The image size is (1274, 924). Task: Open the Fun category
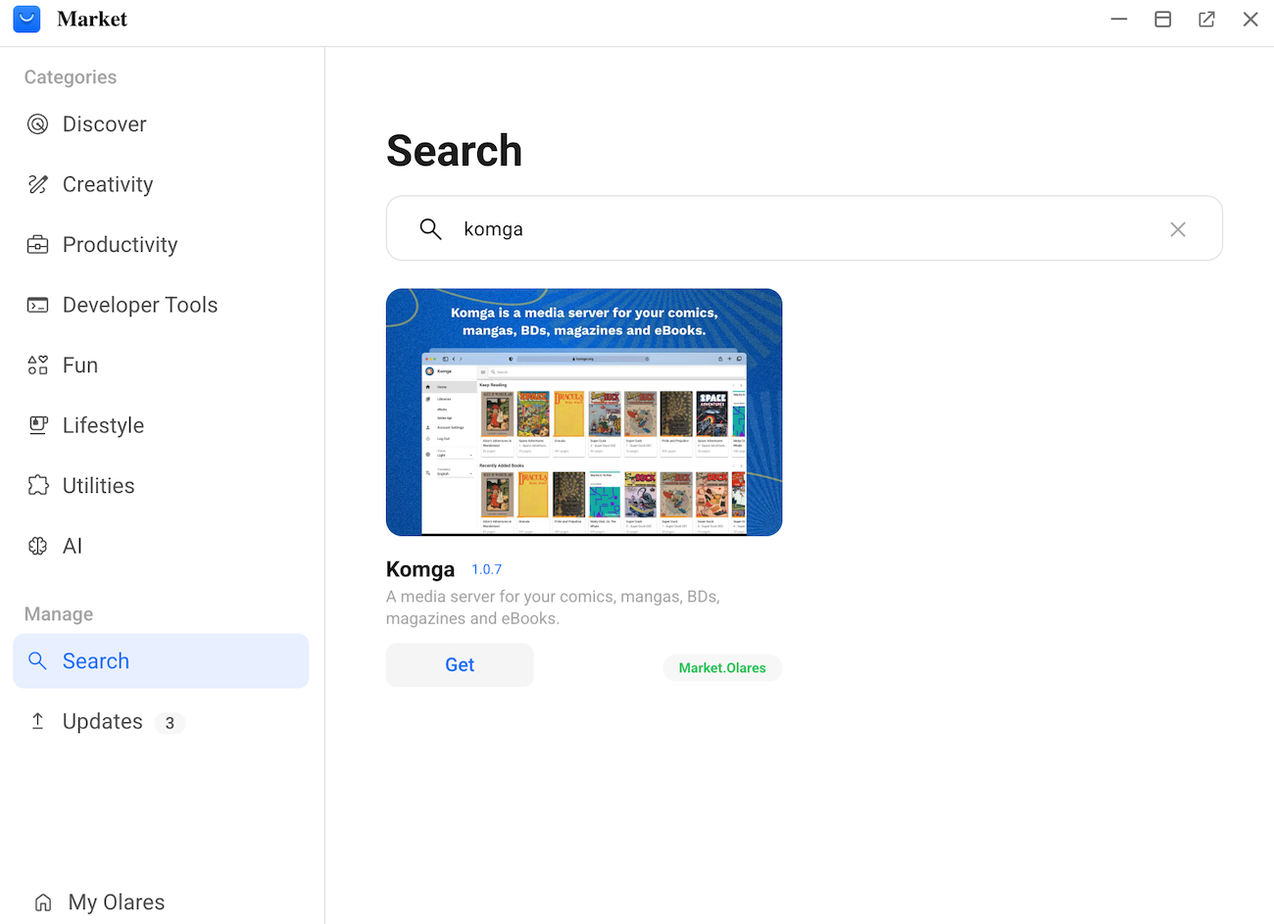point(78,365)
